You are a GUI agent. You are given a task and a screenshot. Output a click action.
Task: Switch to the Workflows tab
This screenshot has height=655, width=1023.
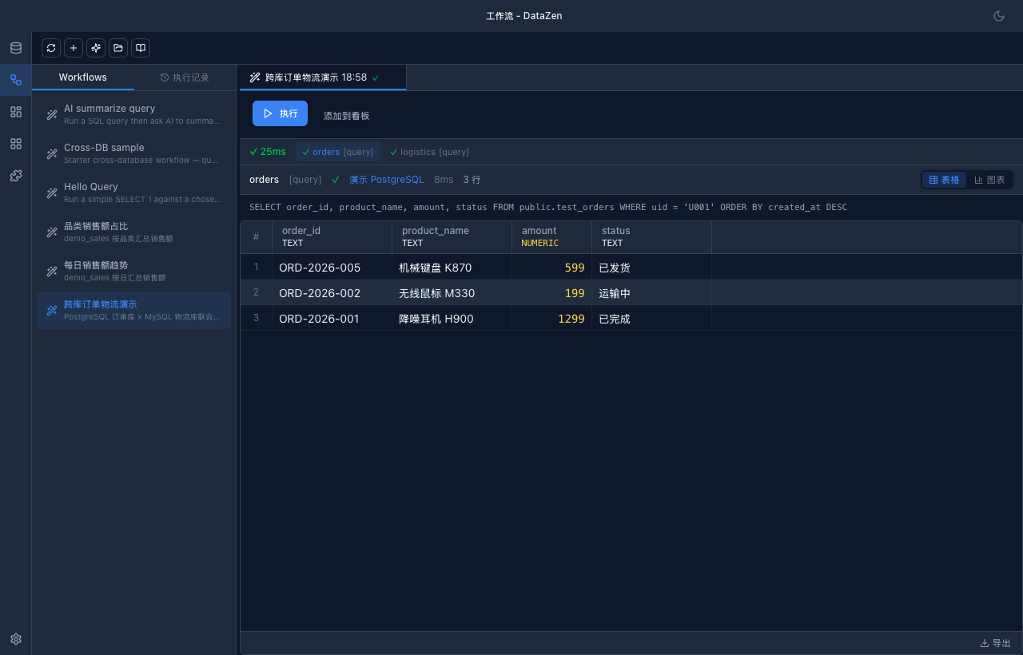[83, 77]
